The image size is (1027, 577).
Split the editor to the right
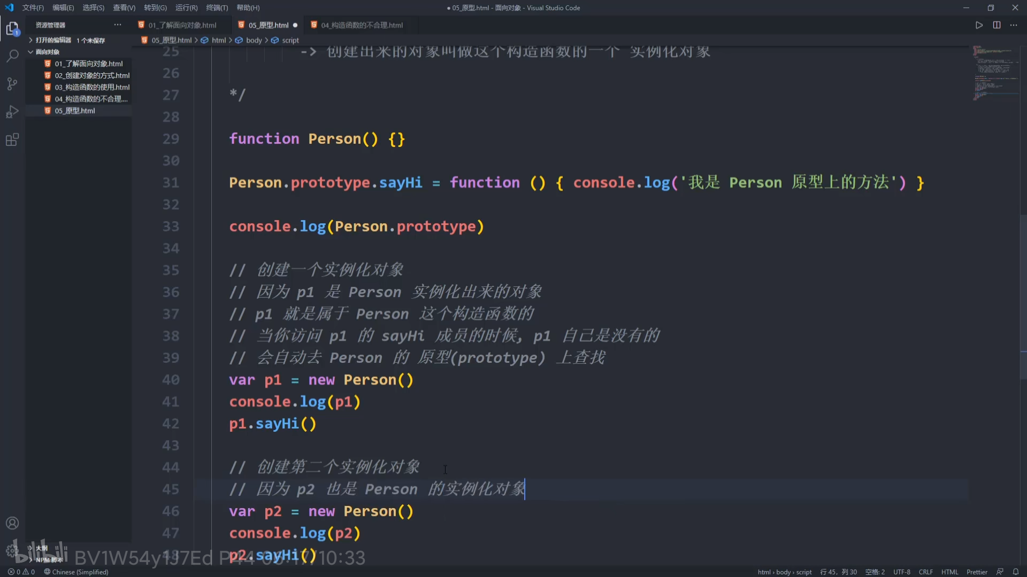(x=997, y=25)
